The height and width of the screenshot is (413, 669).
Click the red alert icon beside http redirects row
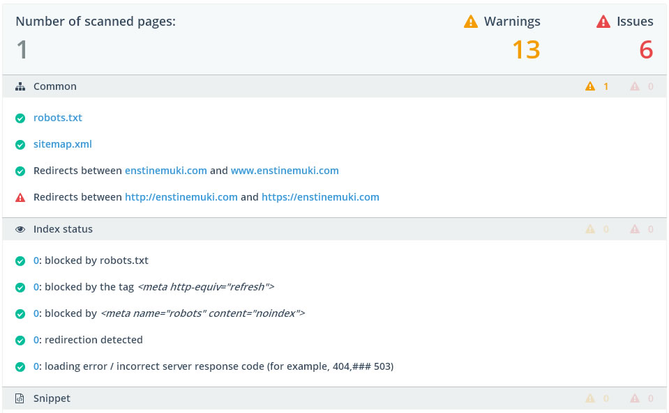(x=20, y=197)
